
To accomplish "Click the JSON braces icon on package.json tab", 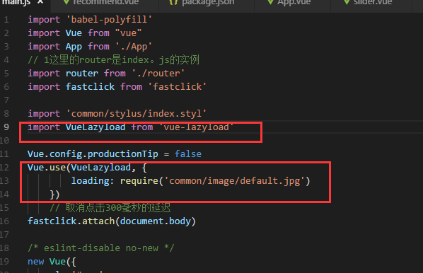I will tap(173, 2).
